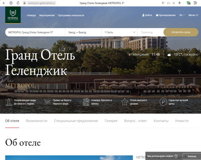Click the Прямо на берегу Черного моря text

[62, 102]
